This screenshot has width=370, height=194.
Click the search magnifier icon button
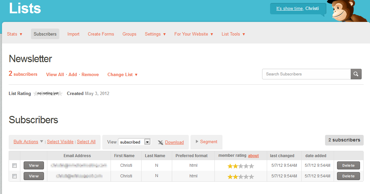coord(356,74)
